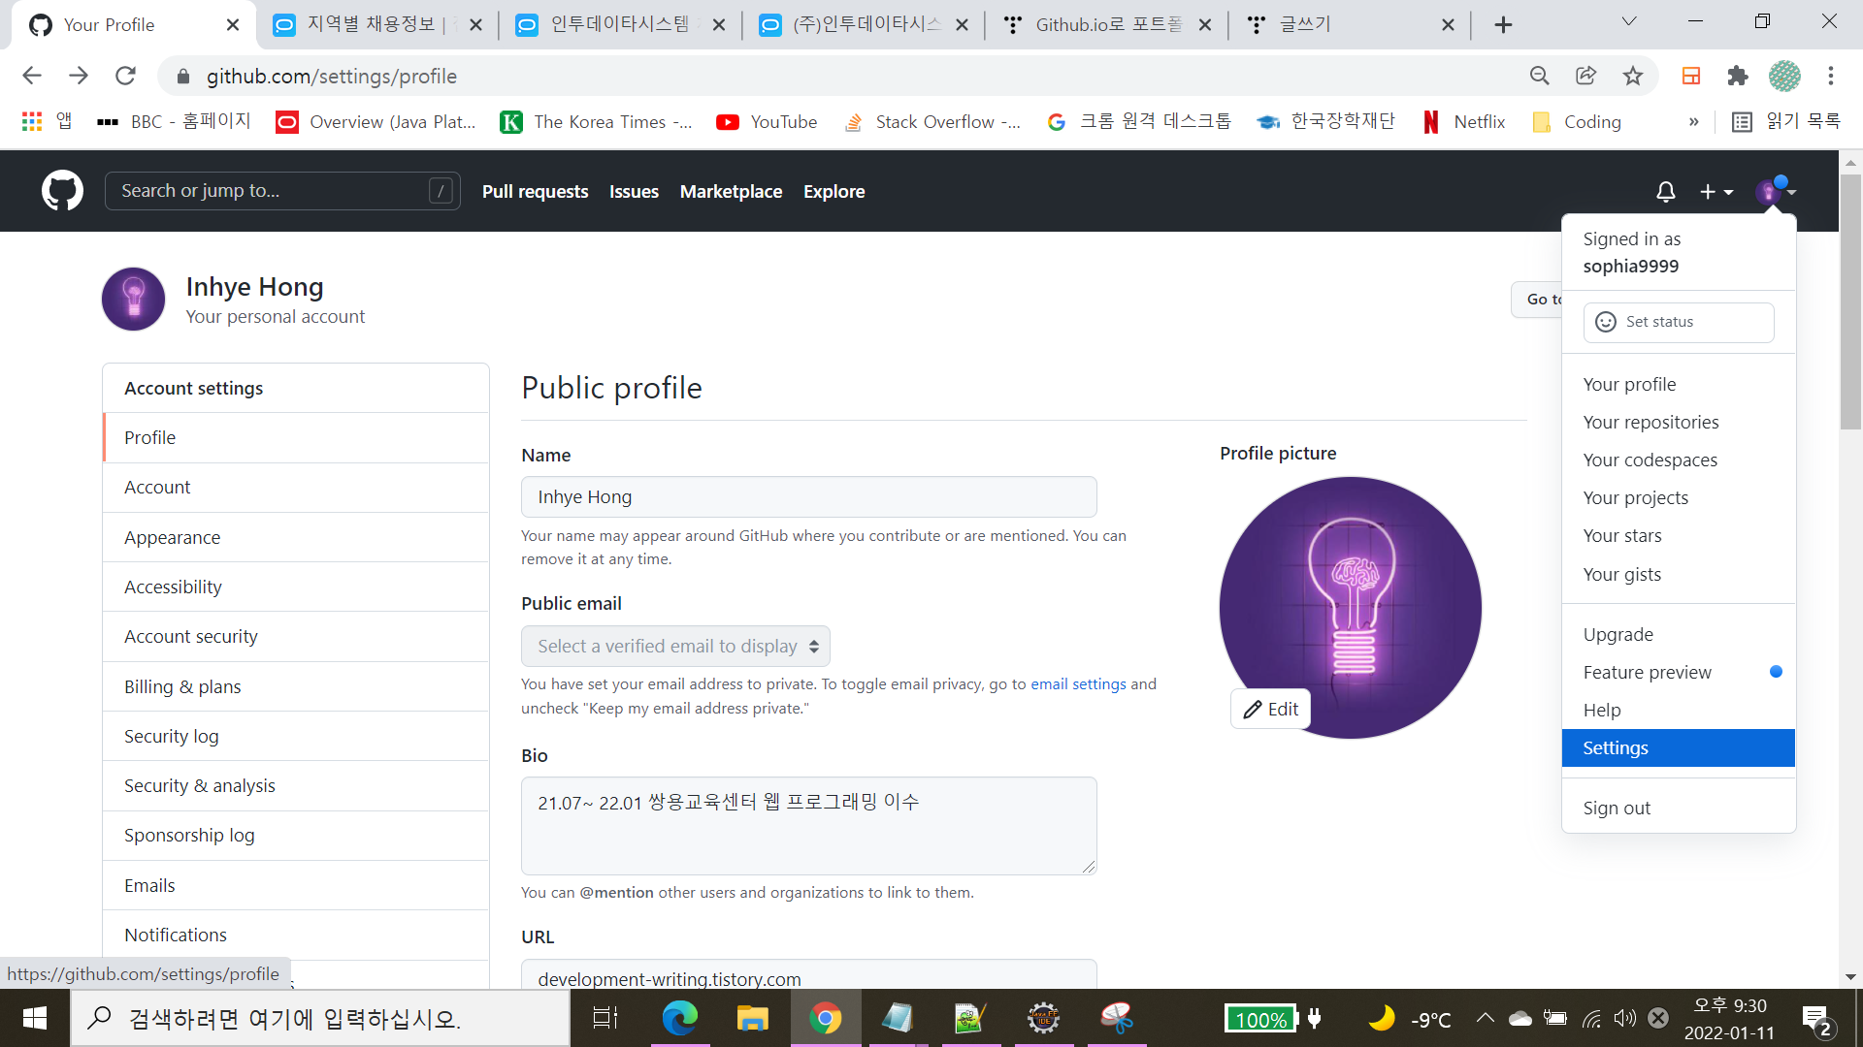
Task: Click the share page icon in address bar
Action: coord(1585,76)
